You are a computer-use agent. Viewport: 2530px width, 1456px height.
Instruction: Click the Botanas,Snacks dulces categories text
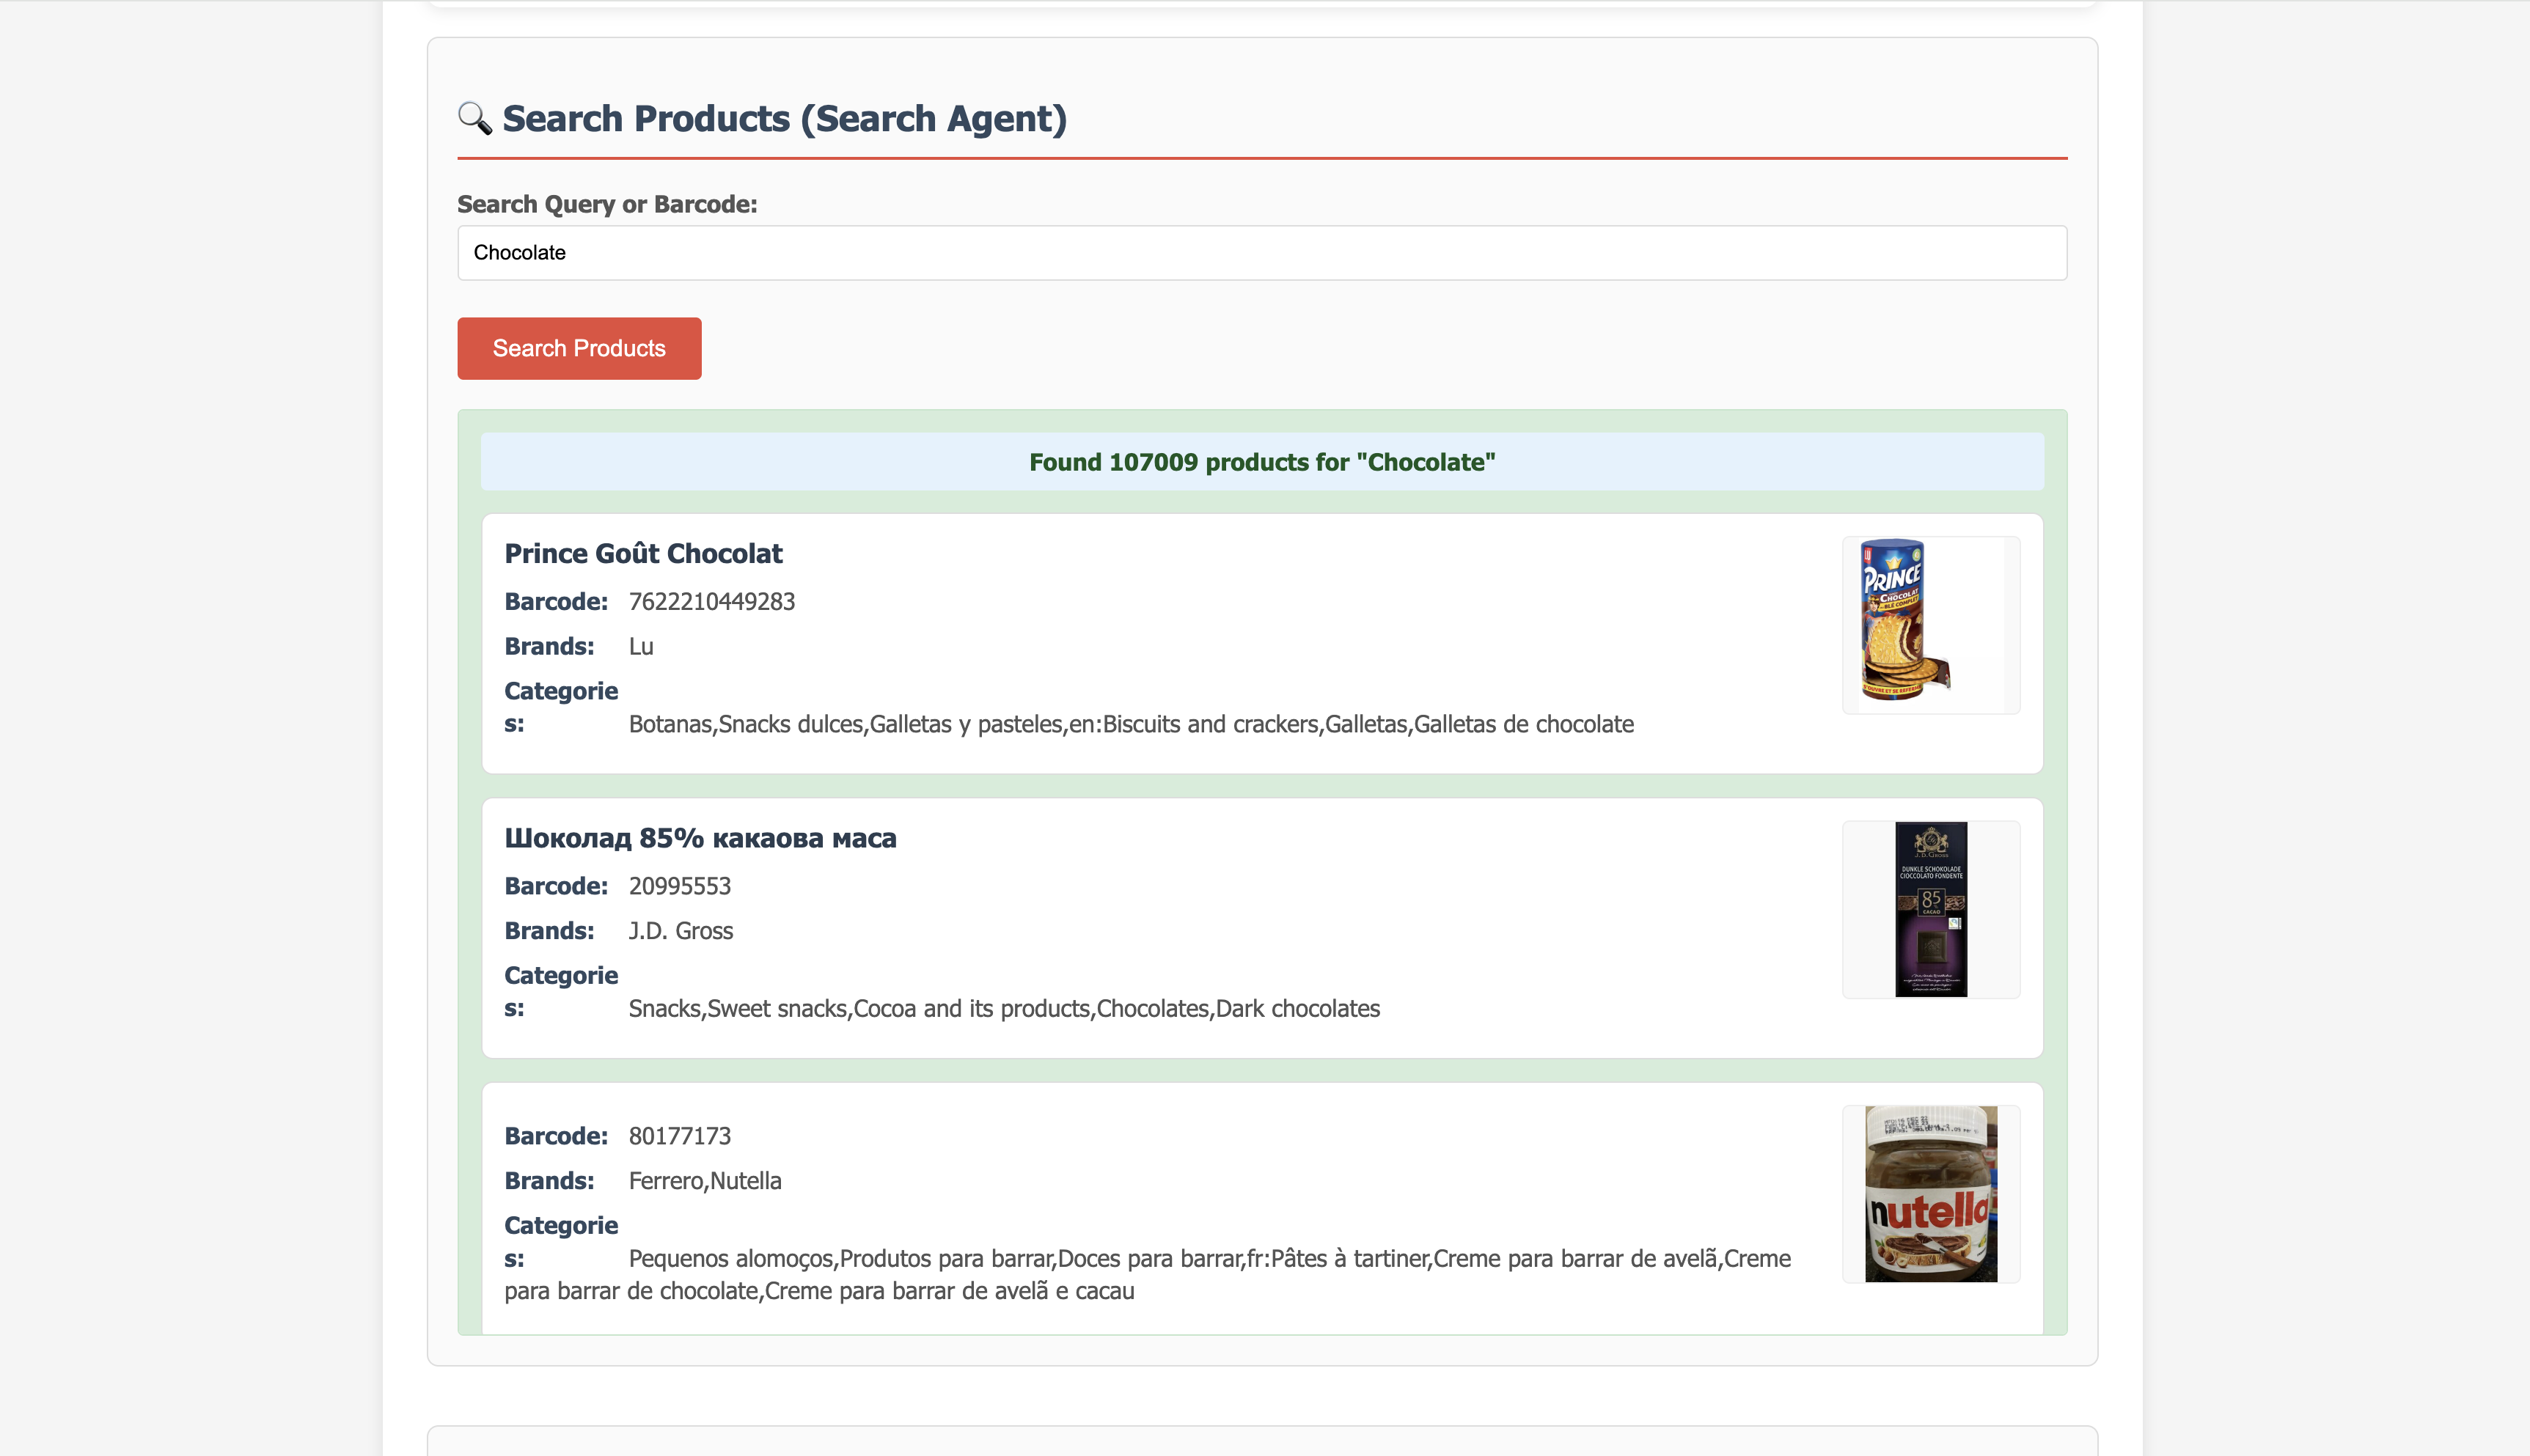click(x=1131, y=724)
